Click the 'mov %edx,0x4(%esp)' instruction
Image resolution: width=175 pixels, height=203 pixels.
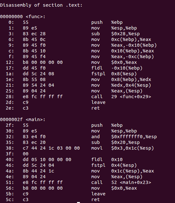[121, 85]
